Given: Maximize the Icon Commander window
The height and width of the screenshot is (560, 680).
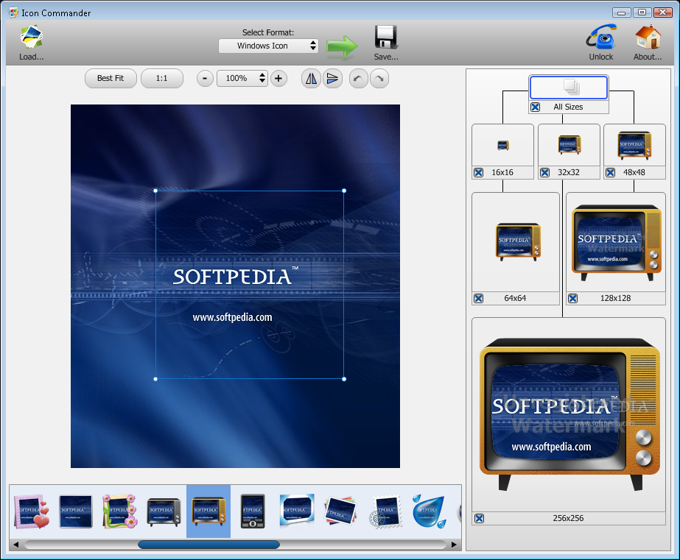Looking at the screenshot, I should (x=642, y=13).
